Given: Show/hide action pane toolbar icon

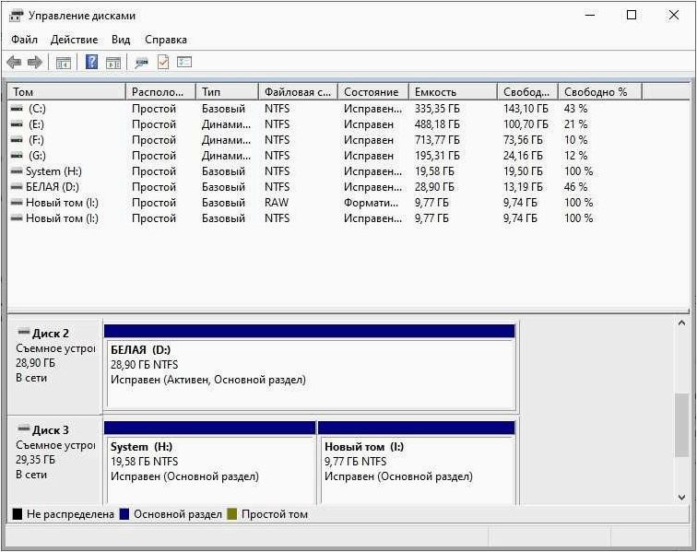Looking at the screenshot, I should tap(113, 63).
